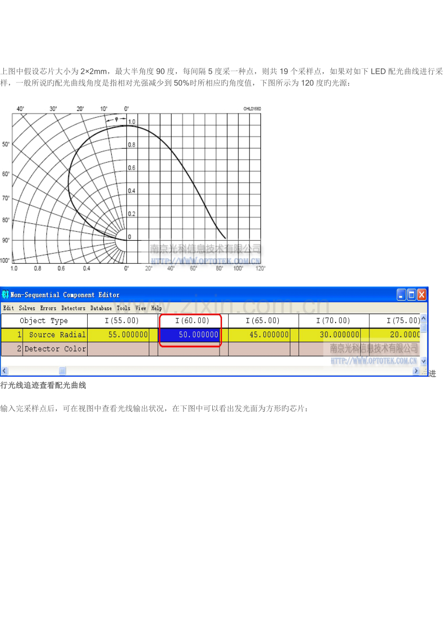Open the Tools menu
The height and width of the screenshot is (628, 443).
pos(123,308)
